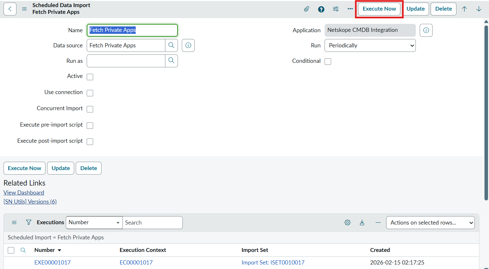
Task: Open the personalize form sliders icon
Action: [x=336, y=9]
